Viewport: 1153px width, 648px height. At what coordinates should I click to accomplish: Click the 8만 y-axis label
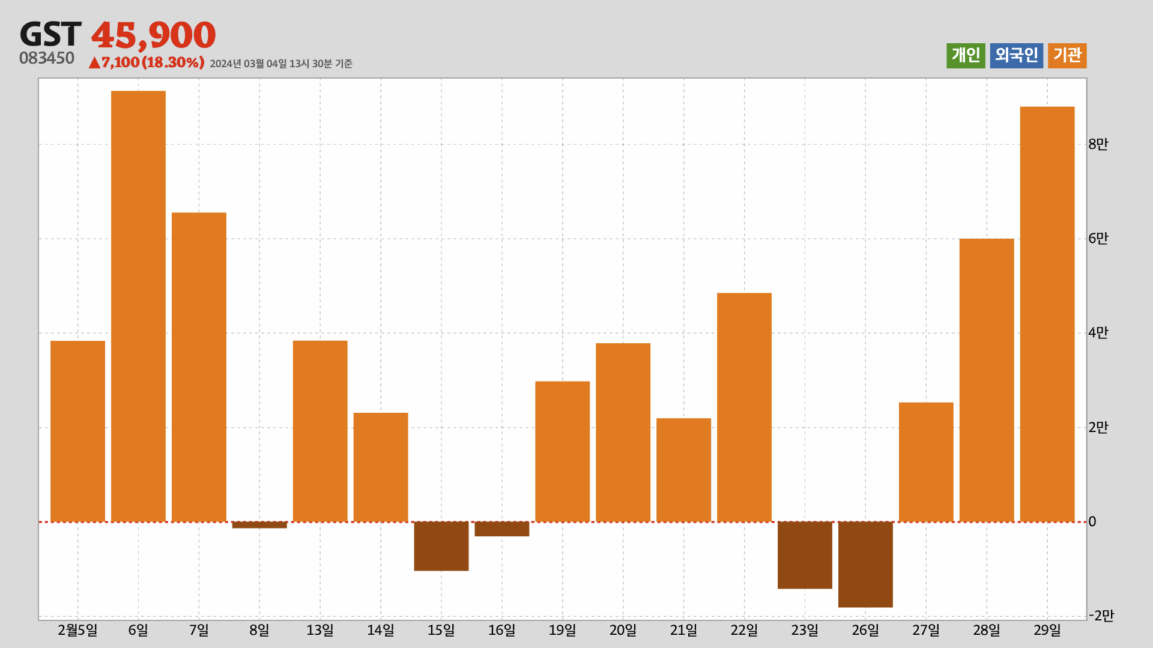(1098, 144)
